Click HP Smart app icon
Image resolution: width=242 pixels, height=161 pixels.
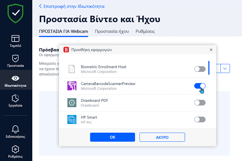pos(72,119)
